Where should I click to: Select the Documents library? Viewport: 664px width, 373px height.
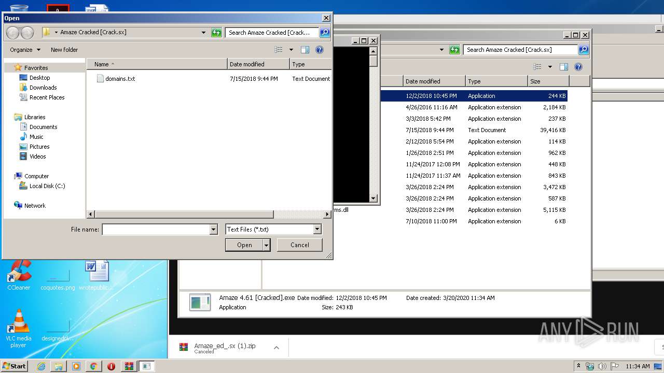click(x=43, y=127)
